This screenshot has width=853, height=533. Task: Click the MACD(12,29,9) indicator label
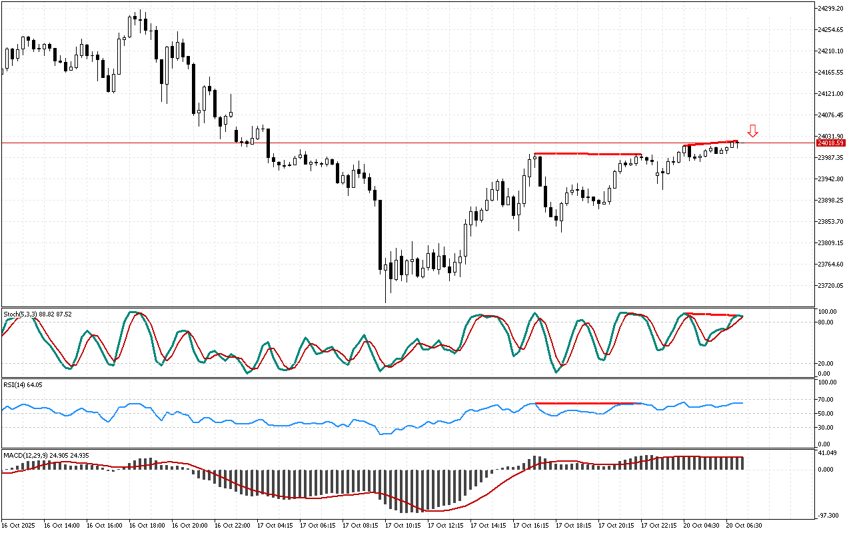pyautogui.click(x=46, y=456)
